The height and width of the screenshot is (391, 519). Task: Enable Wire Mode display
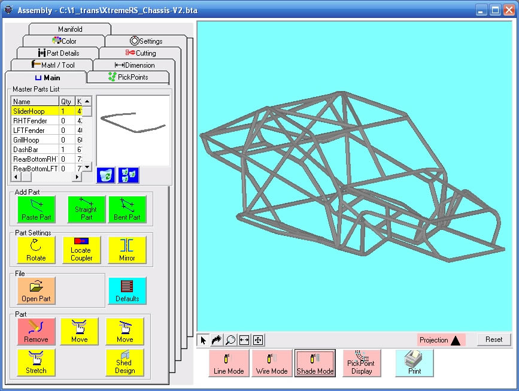click(x=272, y=363)
